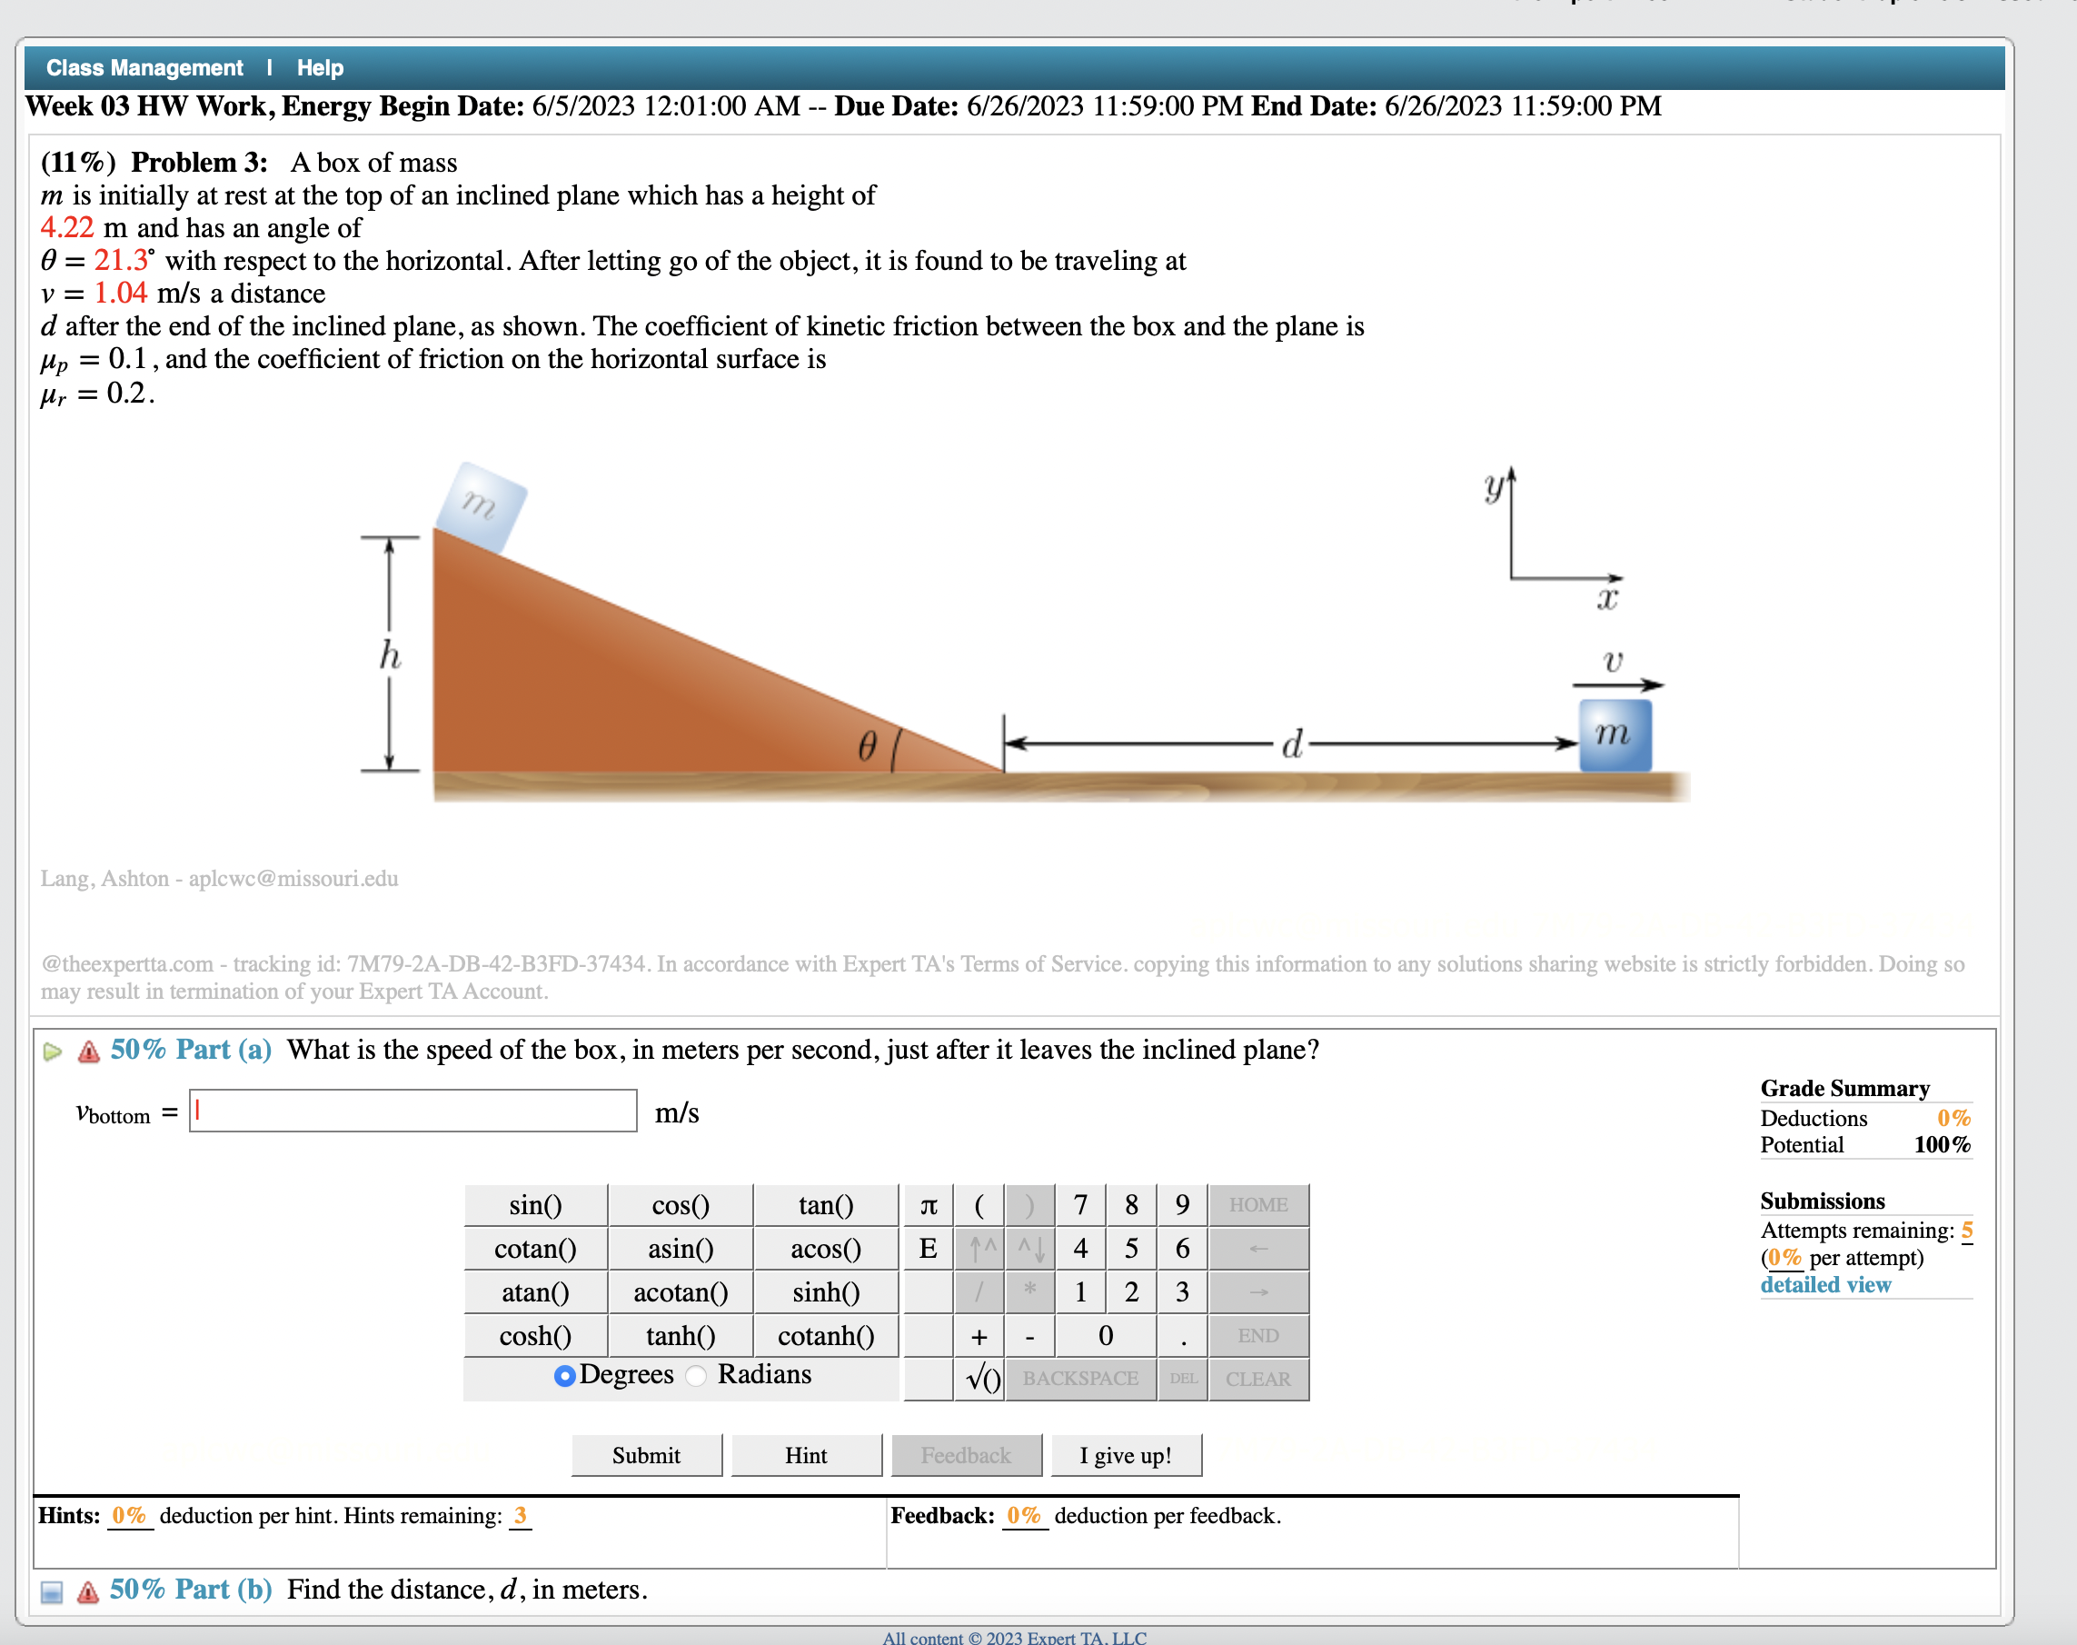The height and width of the screenshot is (1645, 2077).
Task: Click the exponent up-arrow key
Action: click(981, 1249)
